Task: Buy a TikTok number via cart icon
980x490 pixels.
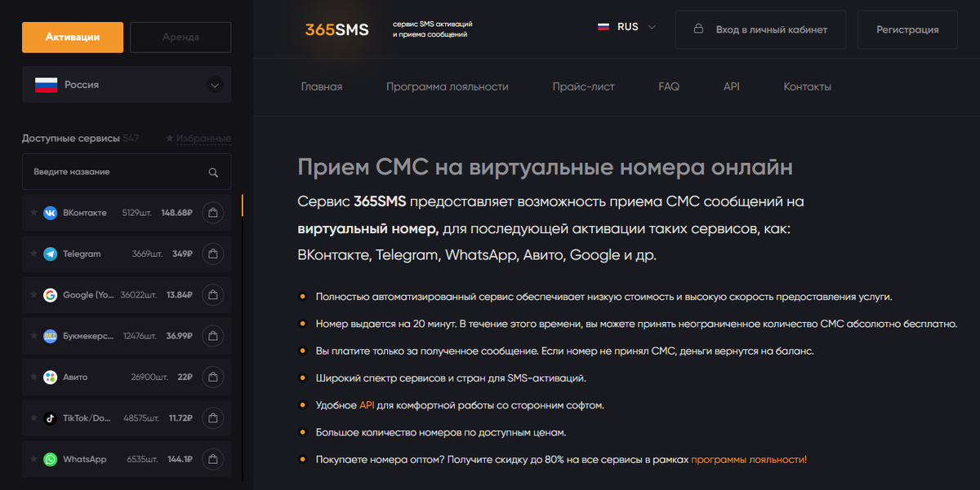Action: pos(212,418)
